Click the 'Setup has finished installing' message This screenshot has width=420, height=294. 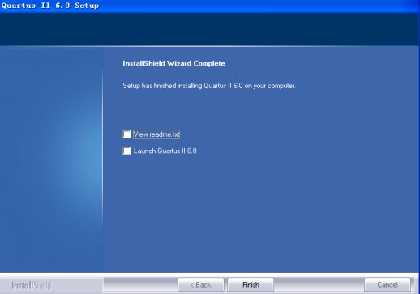point(209,86)
